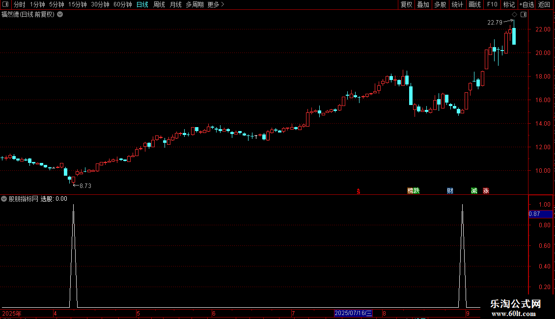Open the 福然德 stock title dropdown arrow
The image size is (555, 319).
point(60,15)
